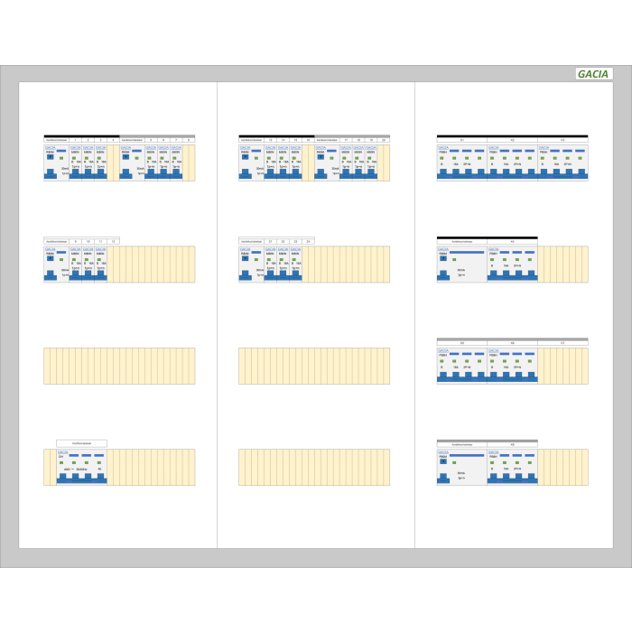Select the K6 label cell

512,343
